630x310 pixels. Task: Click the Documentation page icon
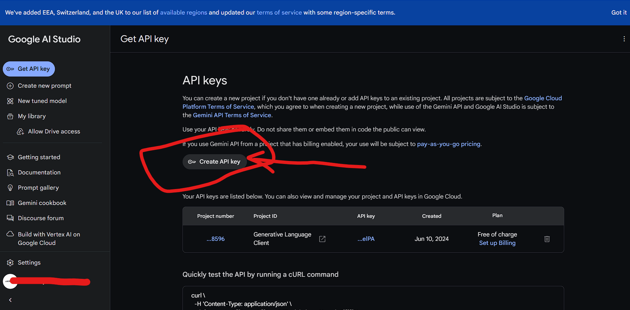pos(10,172)
